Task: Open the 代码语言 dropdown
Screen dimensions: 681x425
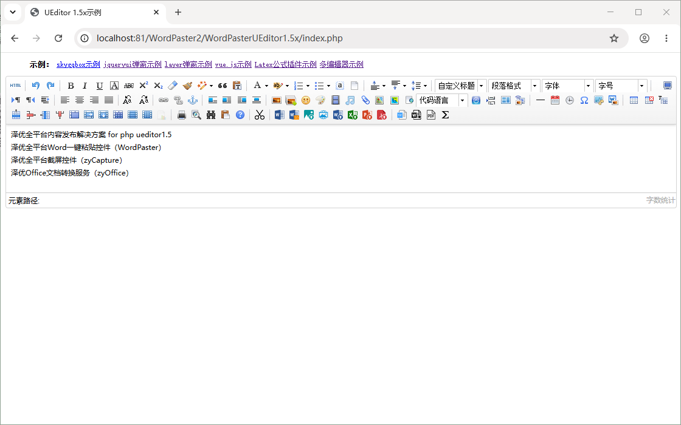Action: pos(441,100)
